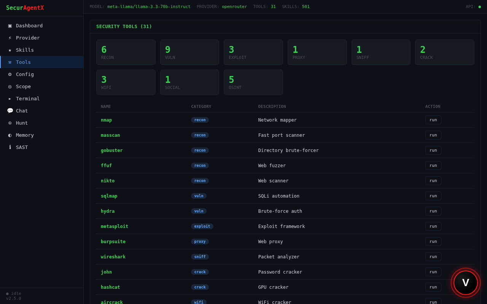Image resolution: width=487 pixels, height=304 pixels.
Task: Open Memory from the sidebar
Action: pos(42,135)
